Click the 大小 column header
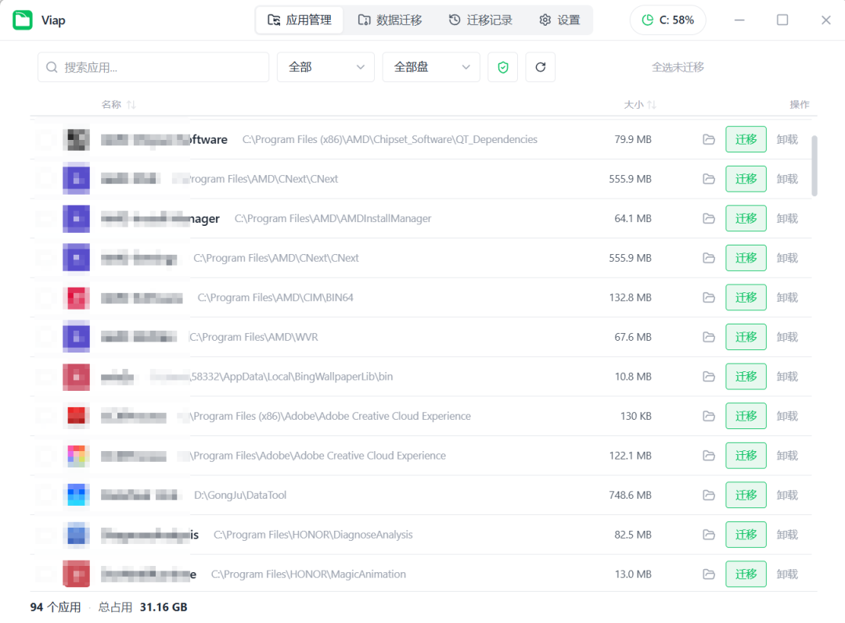The image size is (845, 623). click(634, 105)
